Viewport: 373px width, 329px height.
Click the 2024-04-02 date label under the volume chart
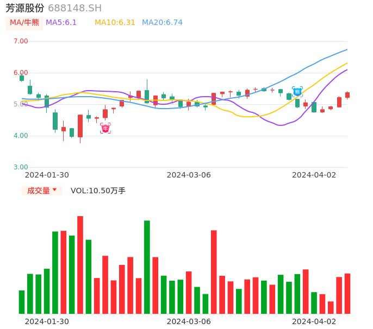[x=314, y=321]
